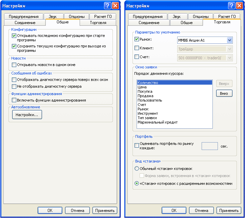Click Применить in the right window
This screenshot has height=218, width=245.
coord(229,210)
